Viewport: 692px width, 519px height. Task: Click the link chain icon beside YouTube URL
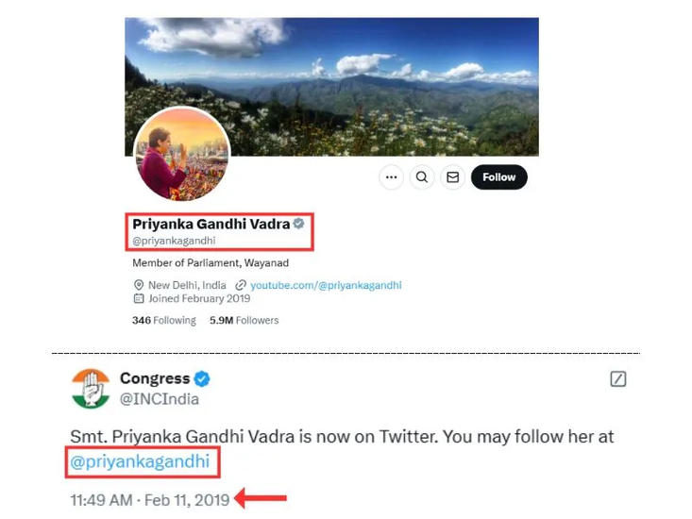tap(242, 285)
